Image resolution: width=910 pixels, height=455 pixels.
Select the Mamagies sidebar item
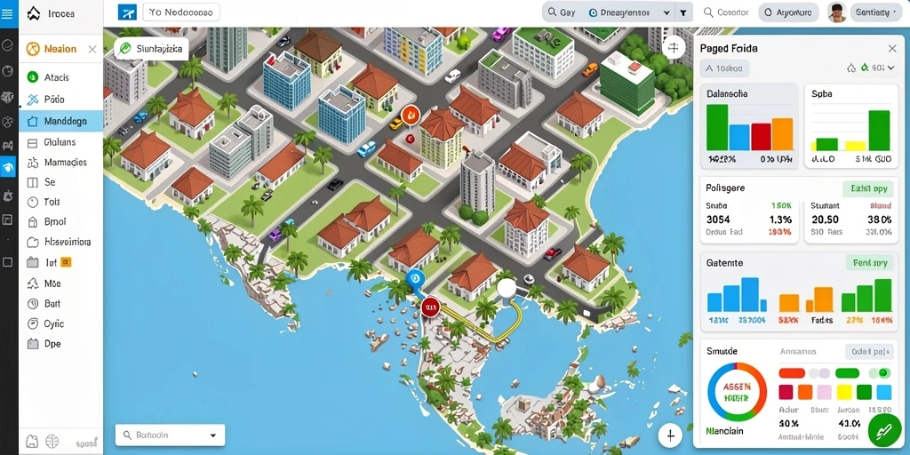[61, 163]
